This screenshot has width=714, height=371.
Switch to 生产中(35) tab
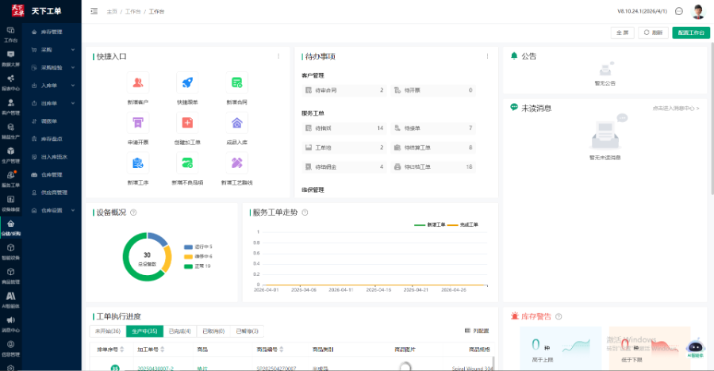144,331
